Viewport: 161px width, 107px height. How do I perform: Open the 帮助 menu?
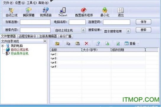43,3
